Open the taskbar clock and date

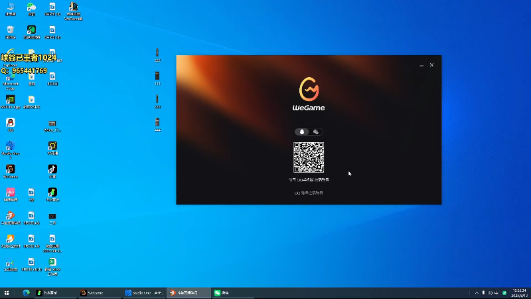click(520, 293)
